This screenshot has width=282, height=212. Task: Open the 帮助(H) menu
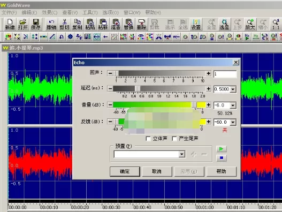[153, 13]
